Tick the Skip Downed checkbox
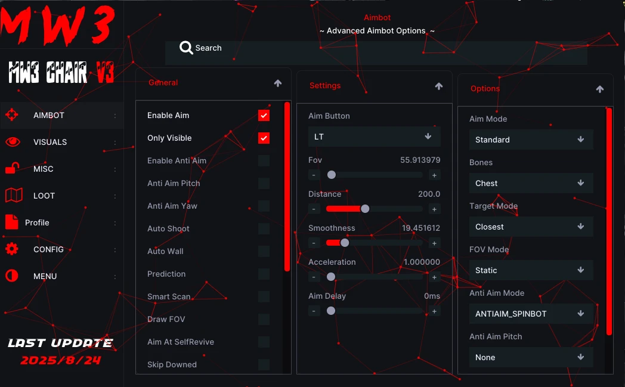The image size is (625, 387). click(264, 365)
